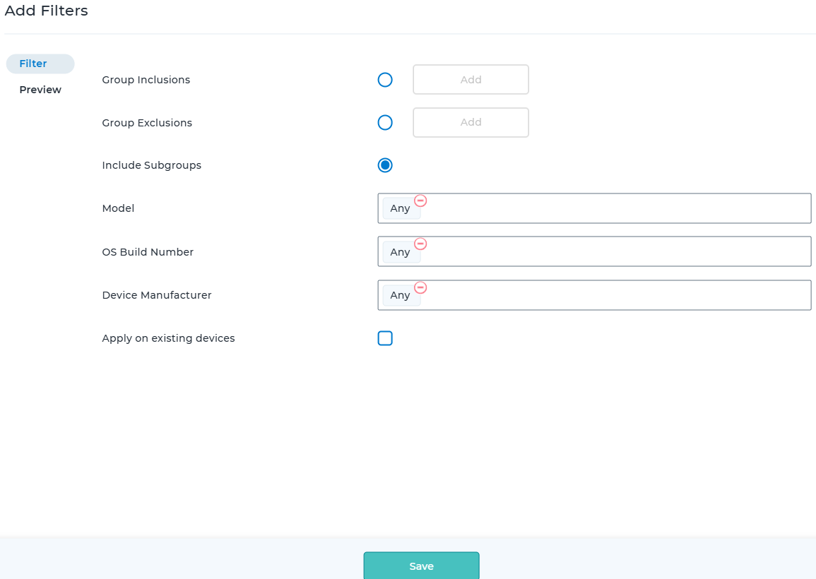Click the Any tag in OS Build Number

click(x=400, y=252)
